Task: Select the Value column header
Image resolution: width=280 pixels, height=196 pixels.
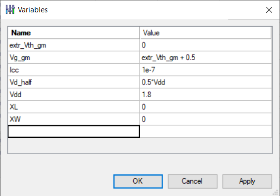Action: pyautogui.click(x=206, y=33)
